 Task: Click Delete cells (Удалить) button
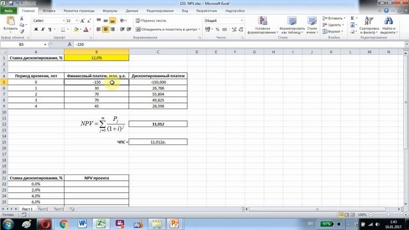[x=334, y=25]
